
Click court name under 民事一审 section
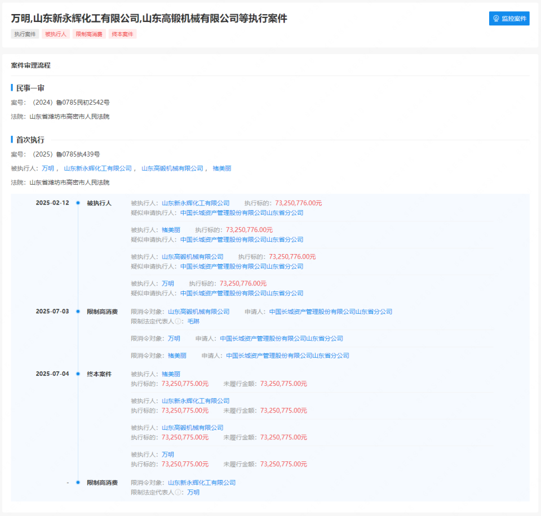pos(69,117)
